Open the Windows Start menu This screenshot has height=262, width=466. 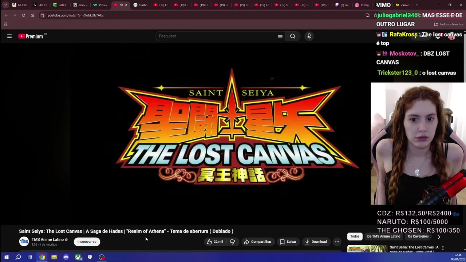point(6,257)
